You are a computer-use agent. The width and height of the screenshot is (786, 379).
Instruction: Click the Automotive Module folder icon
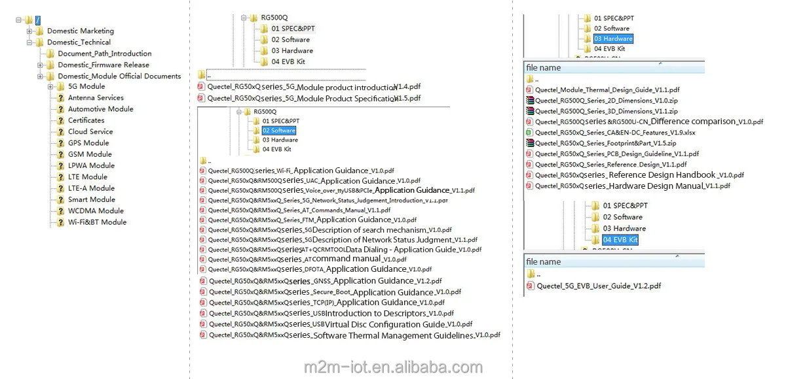(x=61, y=109)
